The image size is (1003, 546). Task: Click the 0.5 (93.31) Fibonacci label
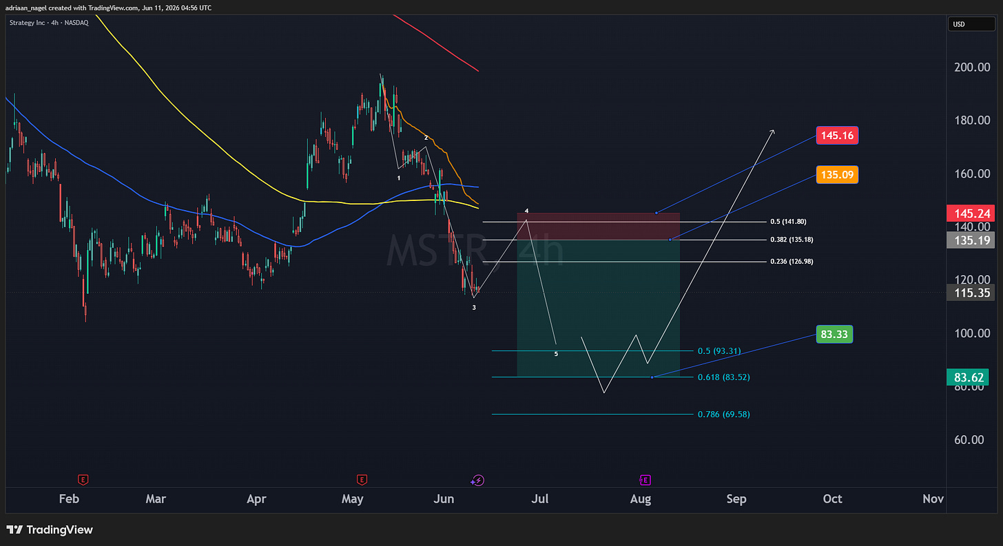(718, 351)
